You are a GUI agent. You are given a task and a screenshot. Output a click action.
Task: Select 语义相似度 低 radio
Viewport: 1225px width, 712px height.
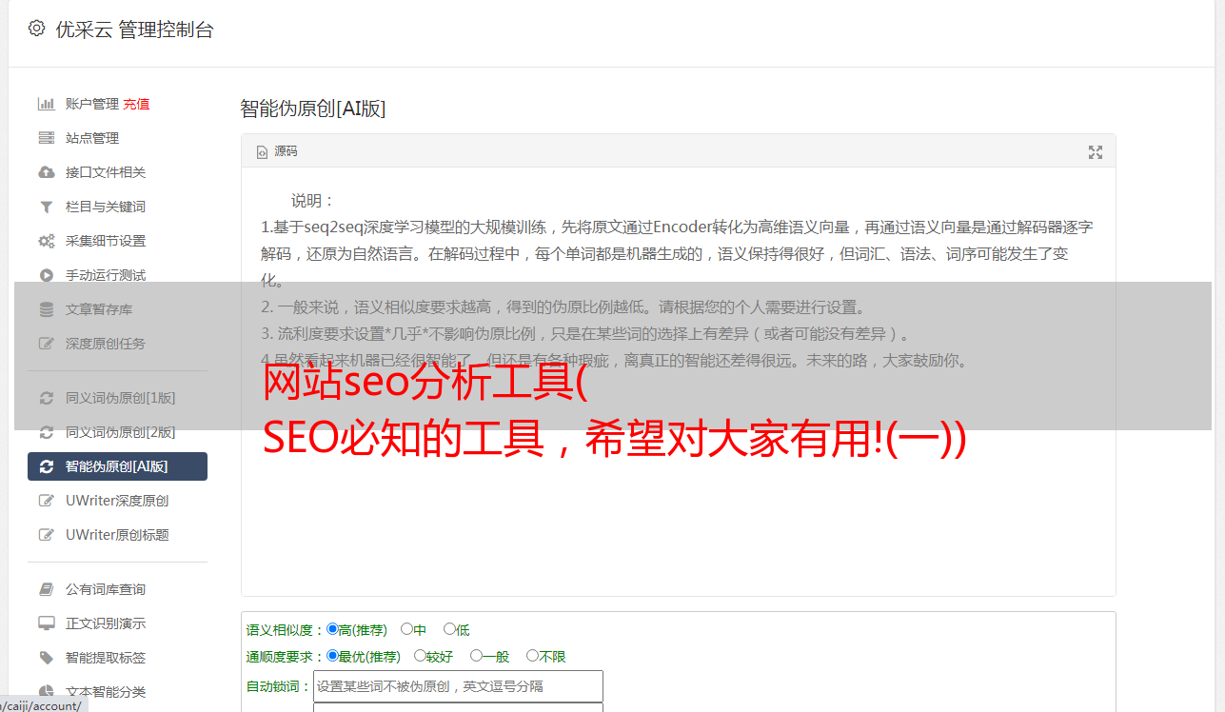point(449,629)
